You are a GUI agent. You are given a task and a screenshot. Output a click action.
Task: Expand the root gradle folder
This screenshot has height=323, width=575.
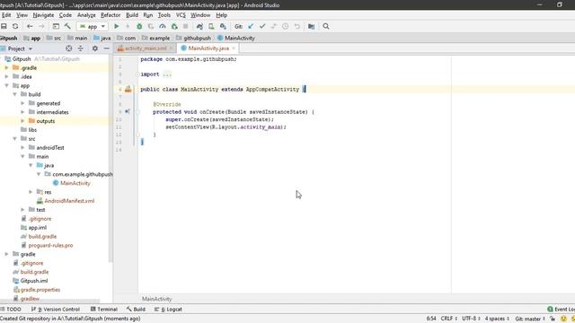coord(6,254)
